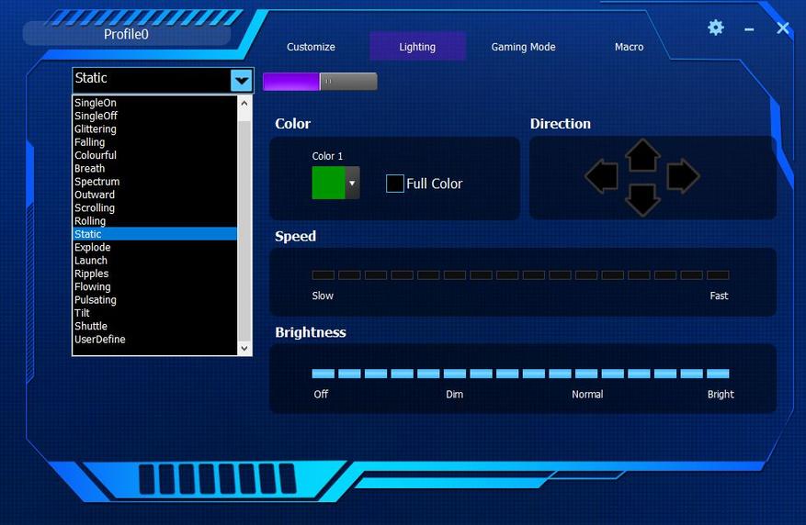
Task: Select the UserDefine effect
Action: (x=155, y=340)
